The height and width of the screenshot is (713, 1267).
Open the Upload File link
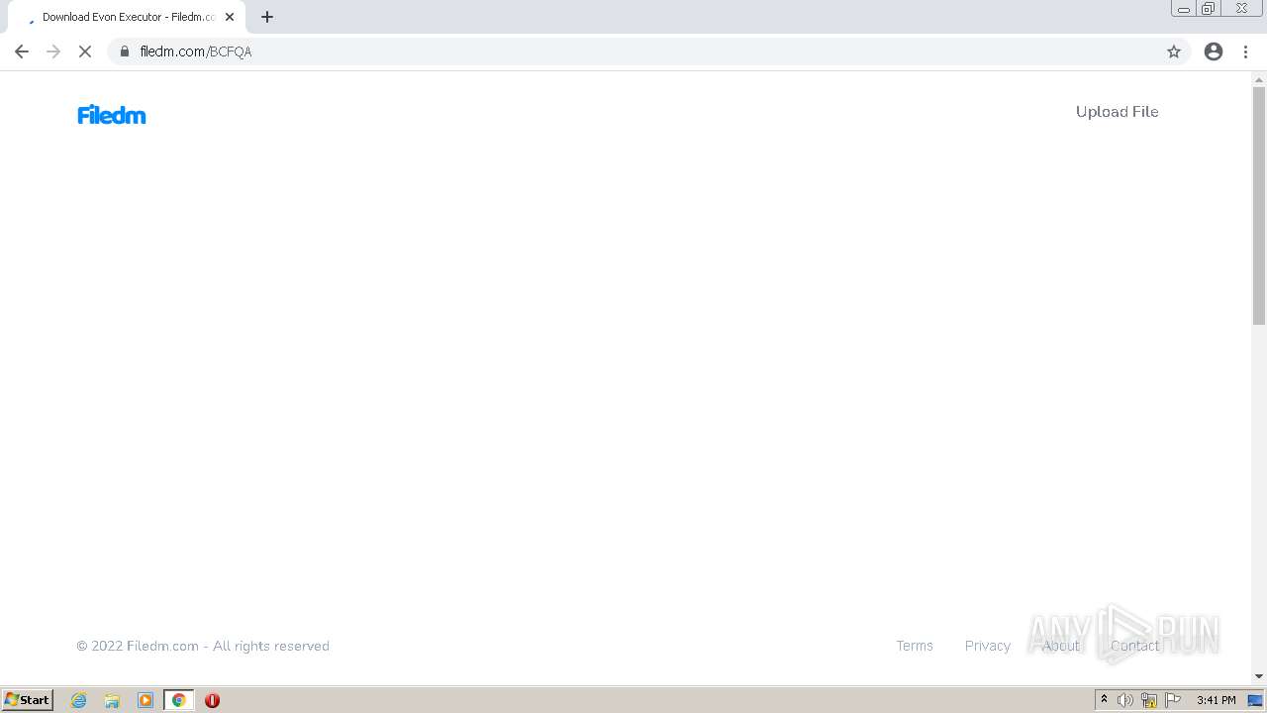point(1117,112)
